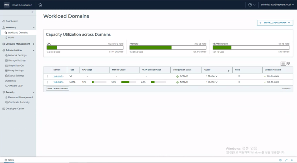Open Certificate Authority

(x=18, y=102)
